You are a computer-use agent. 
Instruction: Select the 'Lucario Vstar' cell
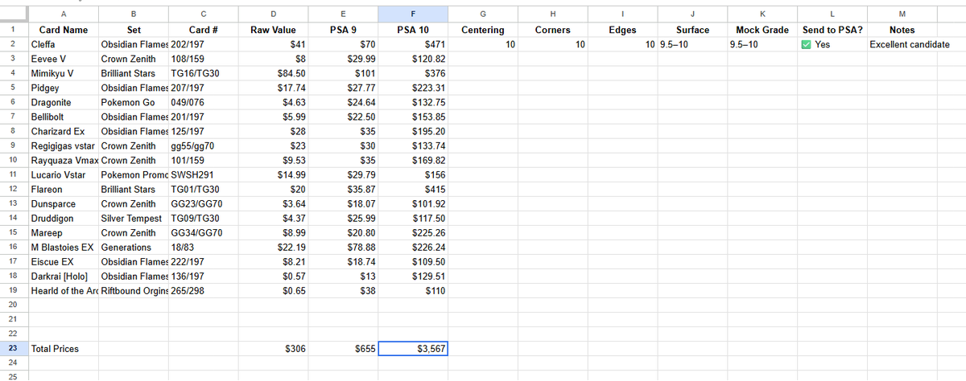click(x=63, y=175)
